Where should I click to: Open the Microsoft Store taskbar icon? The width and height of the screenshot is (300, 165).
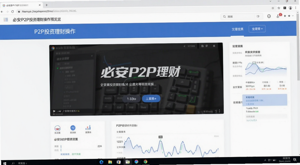pyautogui.click(x=118, y=162)
